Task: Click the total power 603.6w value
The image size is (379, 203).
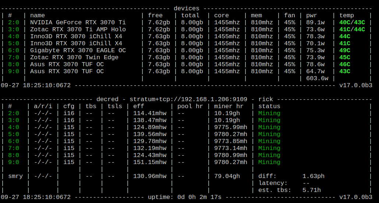Action: coord(317,79)
